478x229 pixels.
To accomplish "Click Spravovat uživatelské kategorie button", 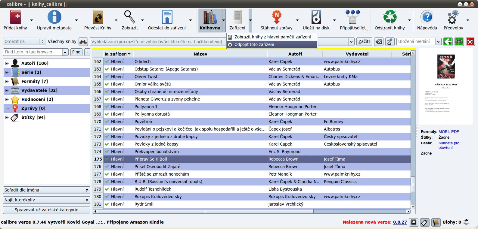I will pos(47,210).
